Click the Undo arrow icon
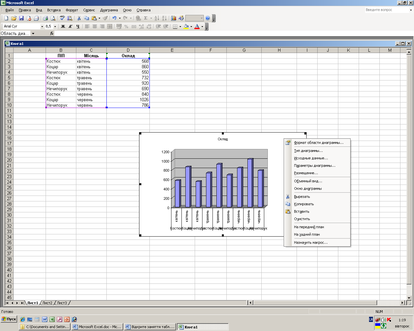This screenshot has width=414, height=331. [x=114, y=18]
